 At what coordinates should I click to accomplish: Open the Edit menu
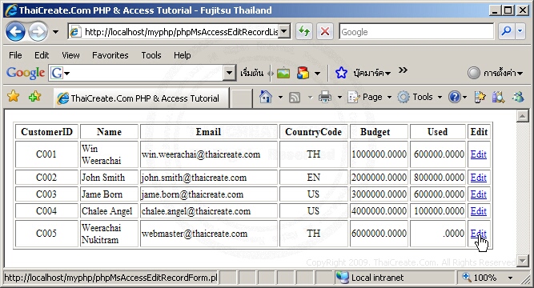(42, 55)
